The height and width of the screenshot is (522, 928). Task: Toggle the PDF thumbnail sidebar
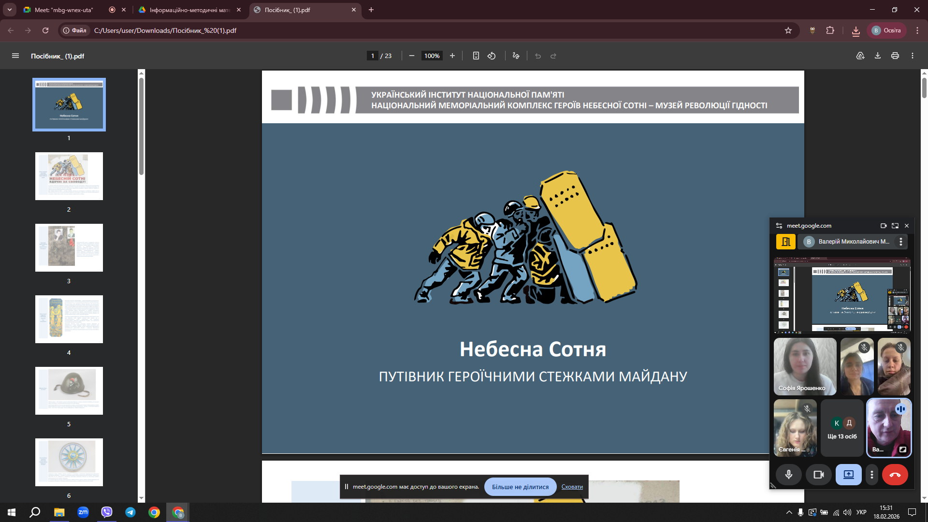tap(15, 56)
